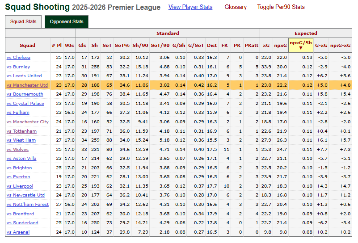Open the vs Crystal Palace link
Screen dimensions: 358x243
click(x=25, y=104)
